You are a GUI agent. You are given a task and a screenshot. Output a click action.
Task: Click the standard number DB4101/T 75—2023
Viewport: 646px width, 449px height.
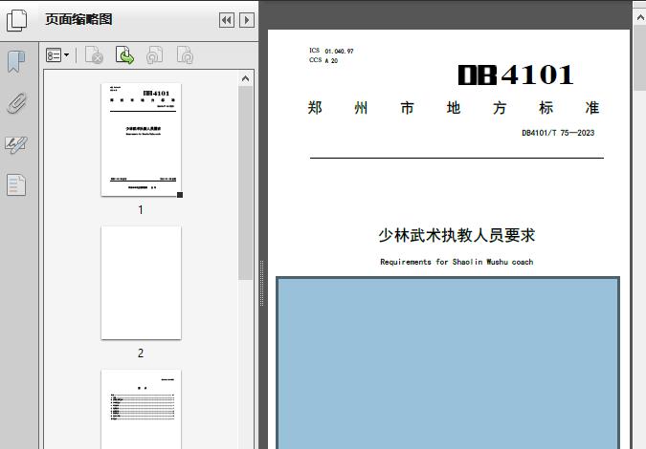(x=558, y=133)
